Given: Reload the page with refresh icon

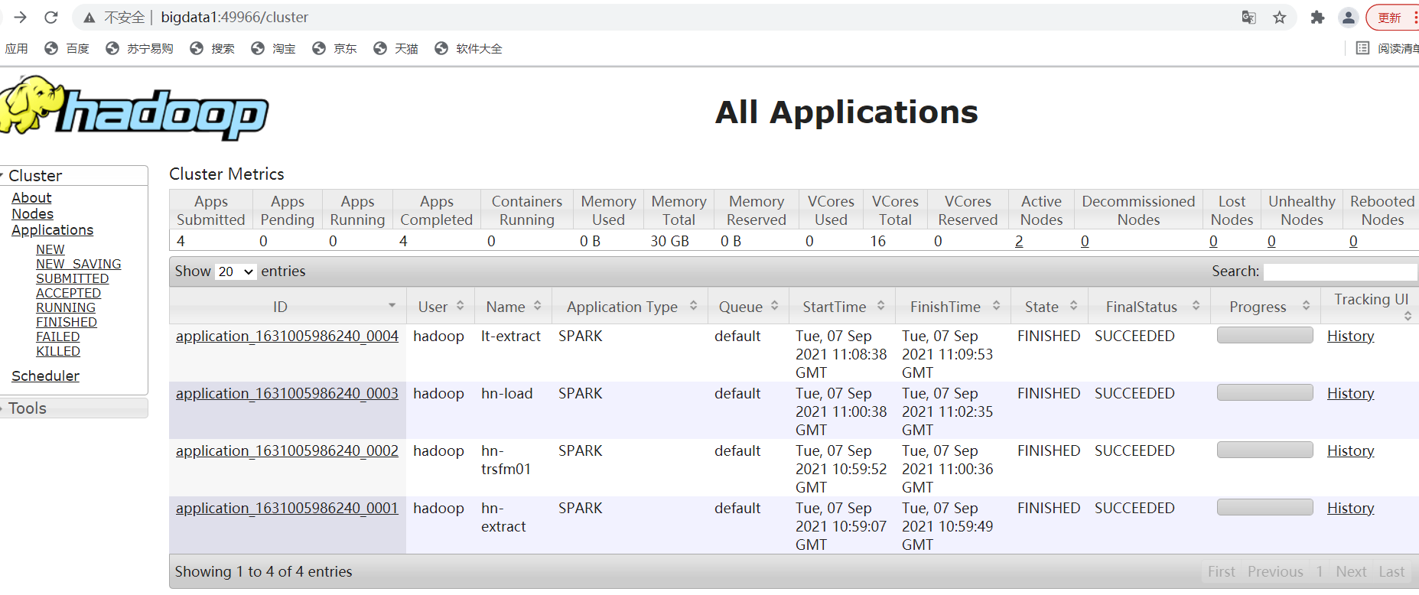Looking at the screenshot, I should 51,17.
